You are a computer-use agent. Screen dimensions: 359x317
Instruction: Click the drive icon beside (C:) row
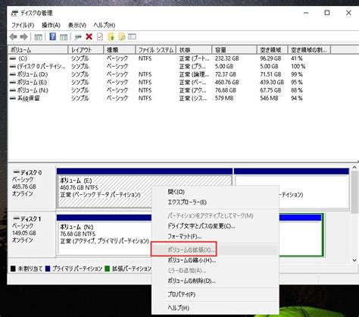point(13,58)
